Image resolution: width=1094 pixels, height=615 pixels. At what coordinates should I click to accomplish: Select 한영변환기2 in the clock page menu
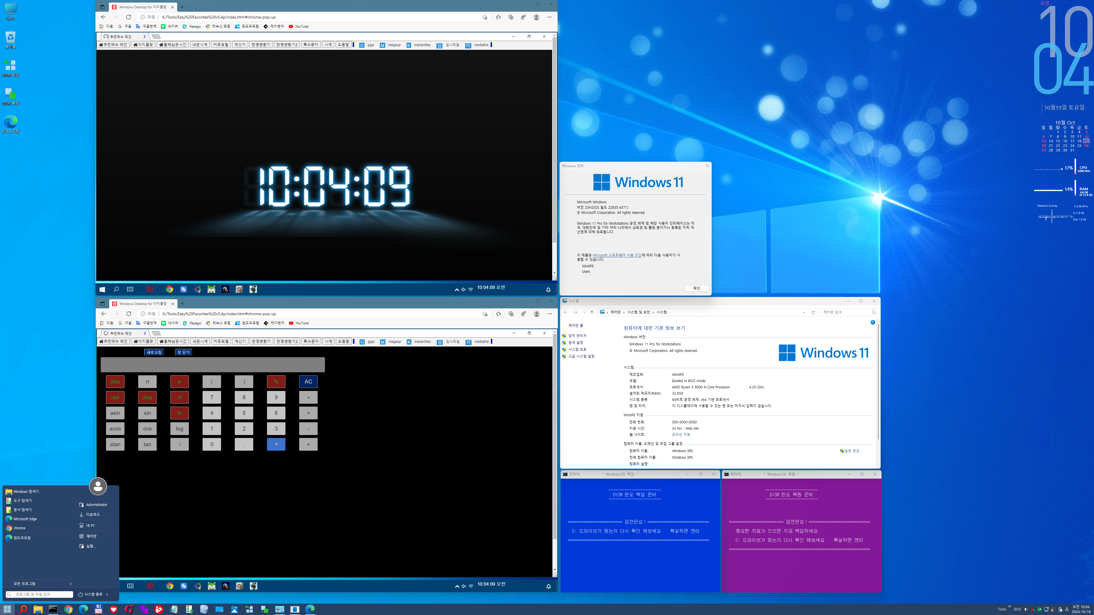[287, 45]
